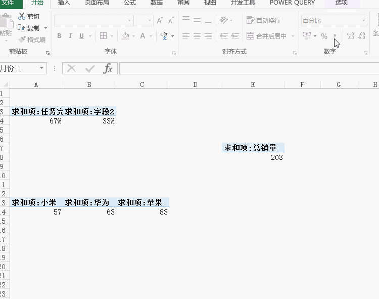
Task: Click the fill color paint bucket
Action: coord(125,36)
